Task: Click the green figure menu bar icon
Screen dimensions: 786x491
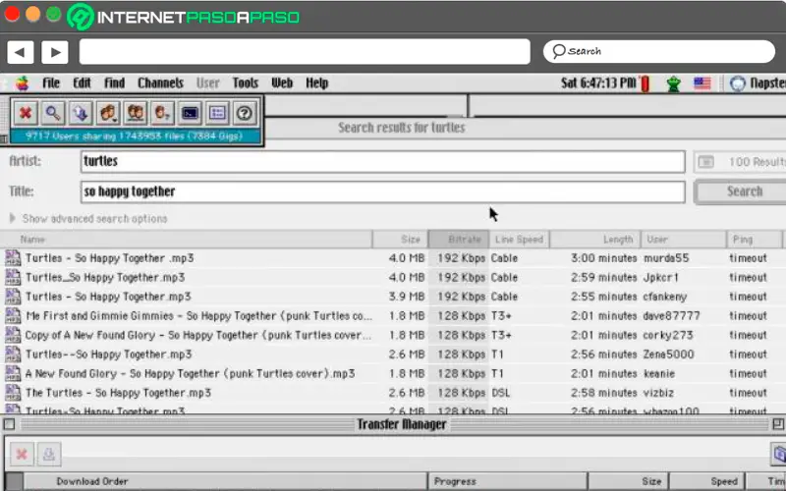Action: (673, 83)
